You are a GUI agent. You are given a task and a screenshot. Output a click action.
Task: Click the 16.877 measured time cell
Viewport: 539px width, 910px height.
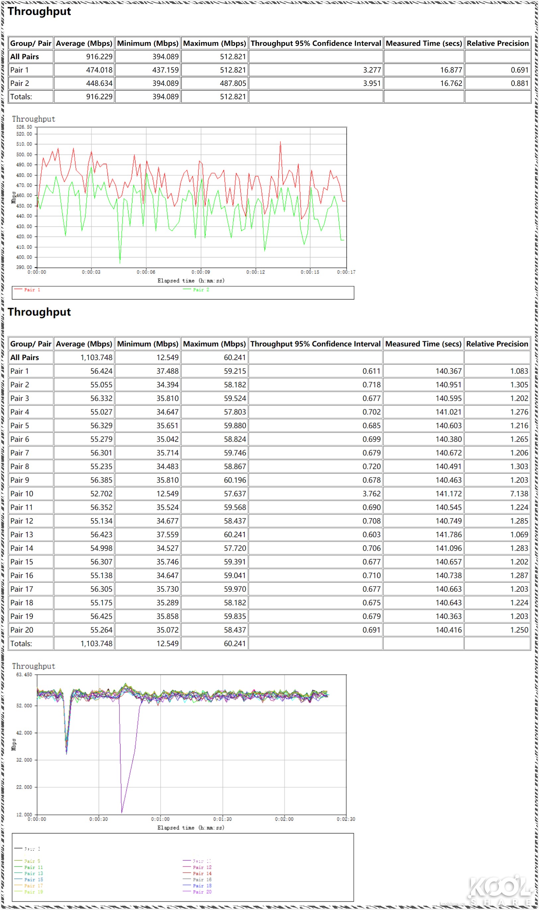tap(424, 70)
